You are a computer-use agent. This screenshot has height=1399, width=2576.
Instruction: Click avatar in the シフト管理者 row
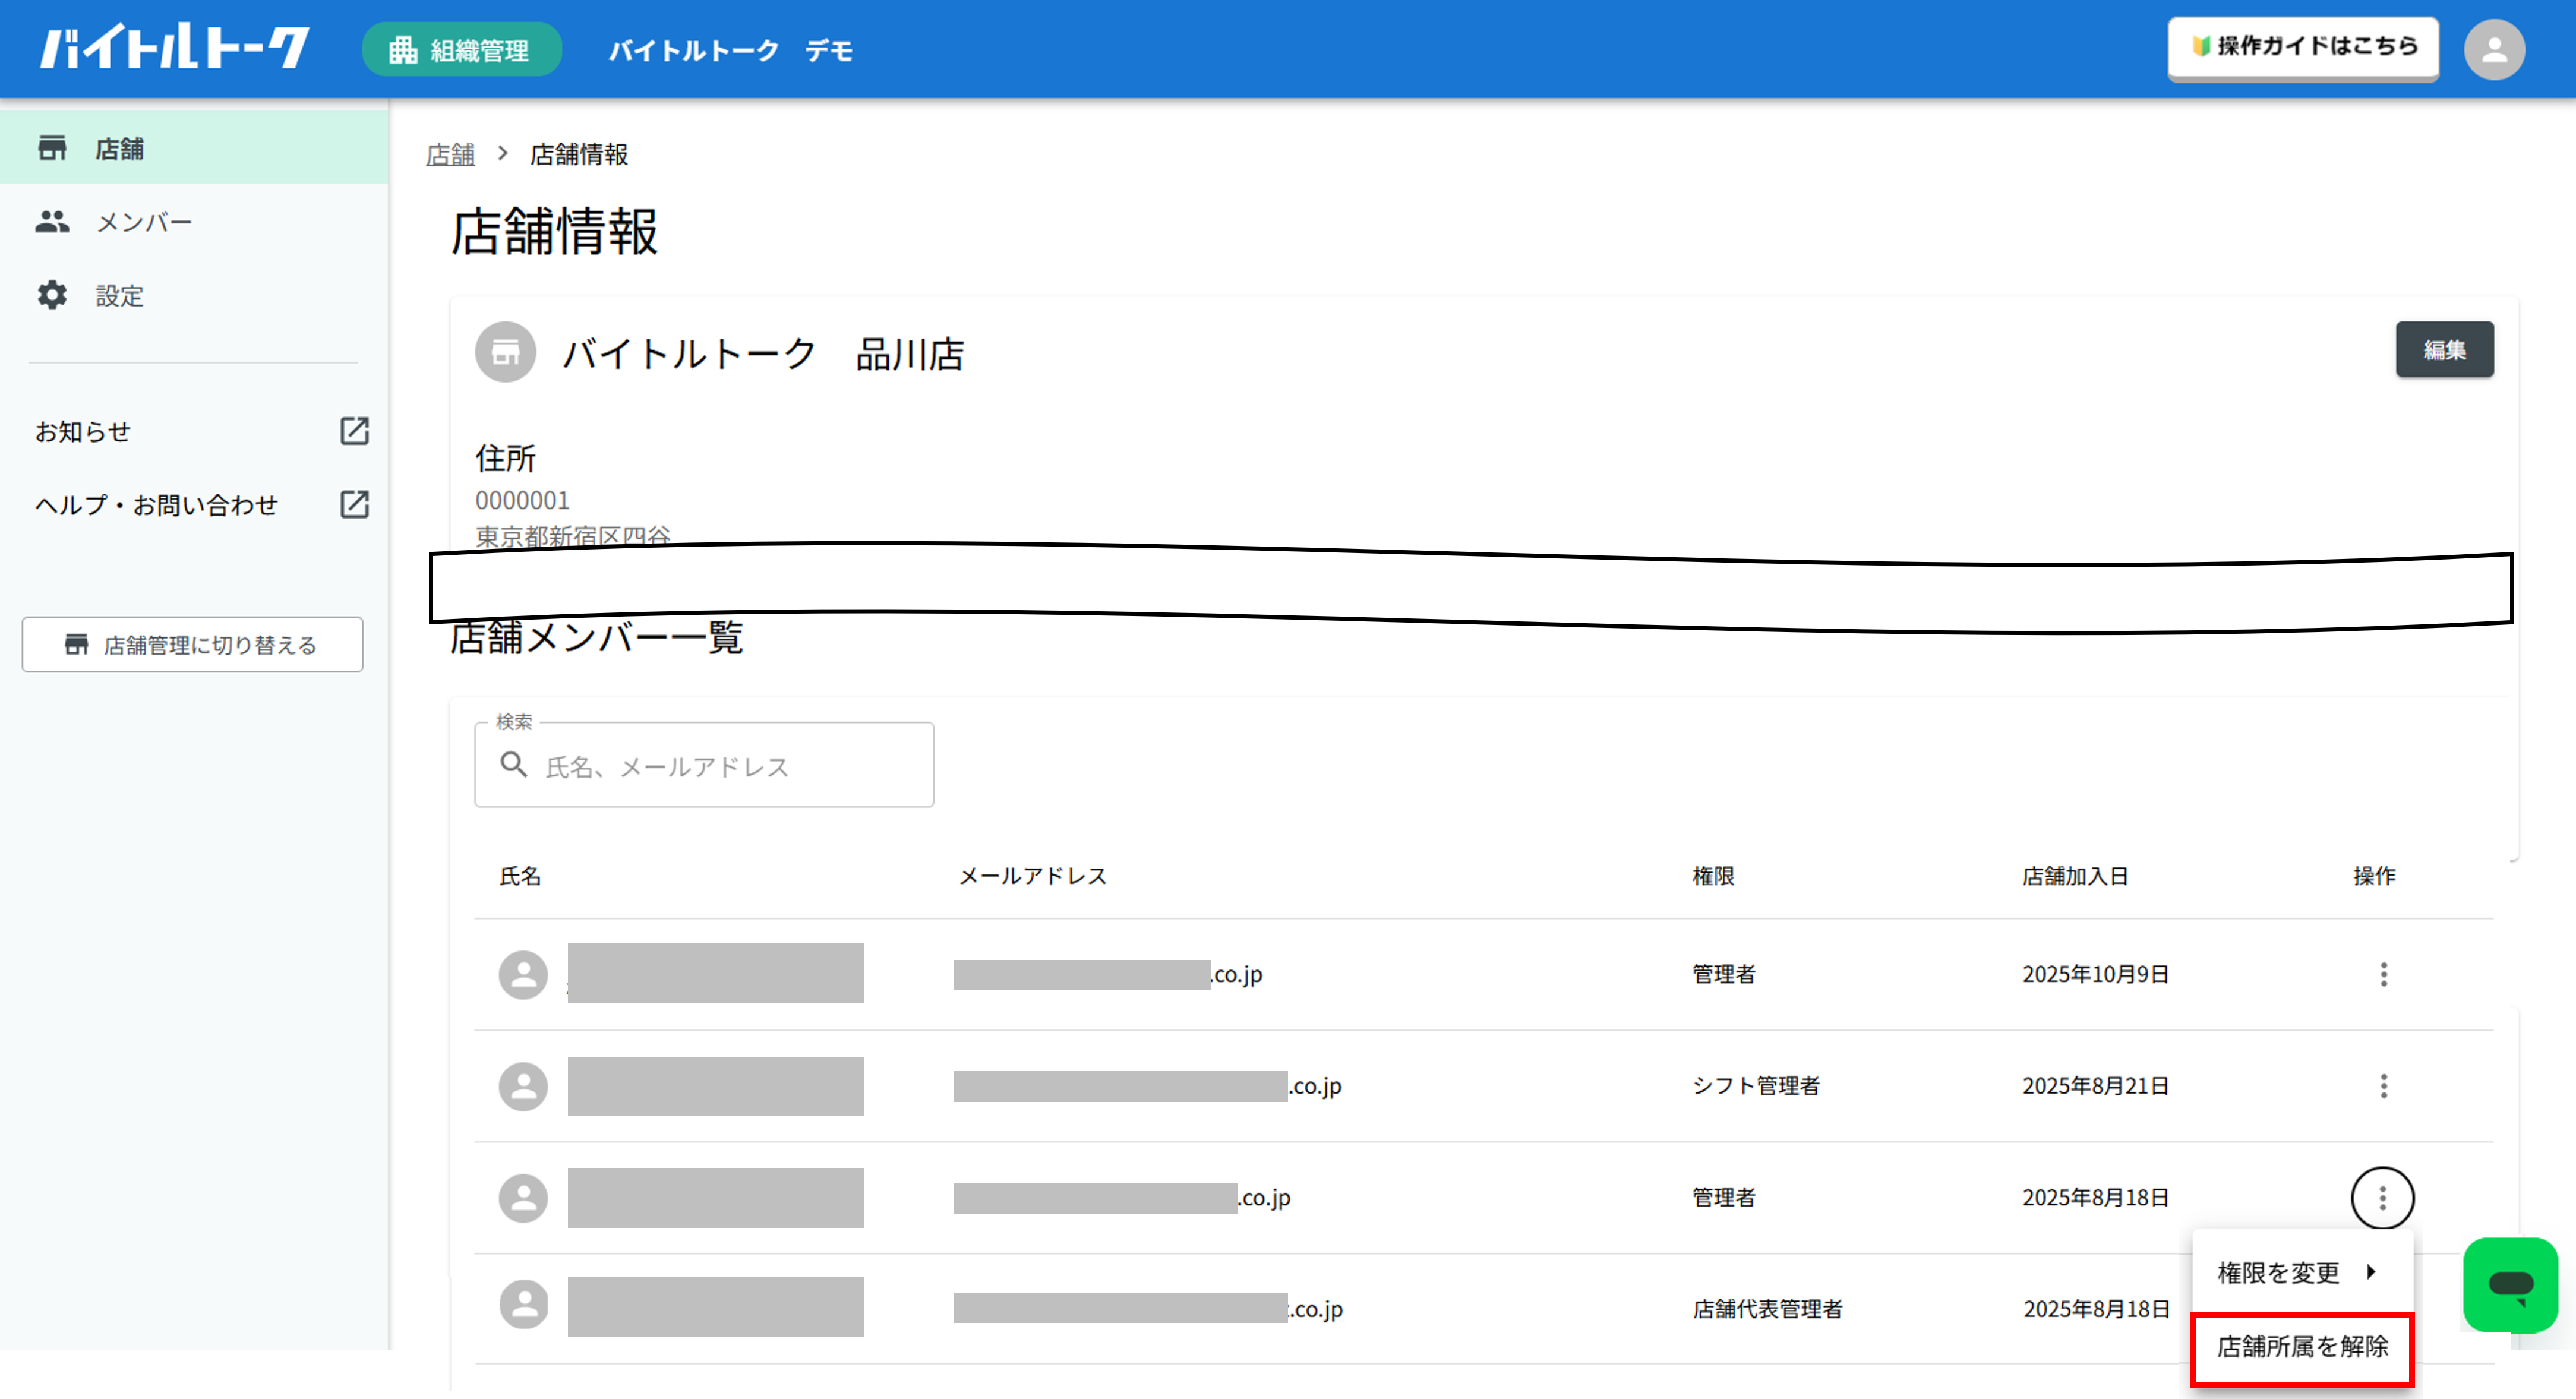(x=523, y=1086)
